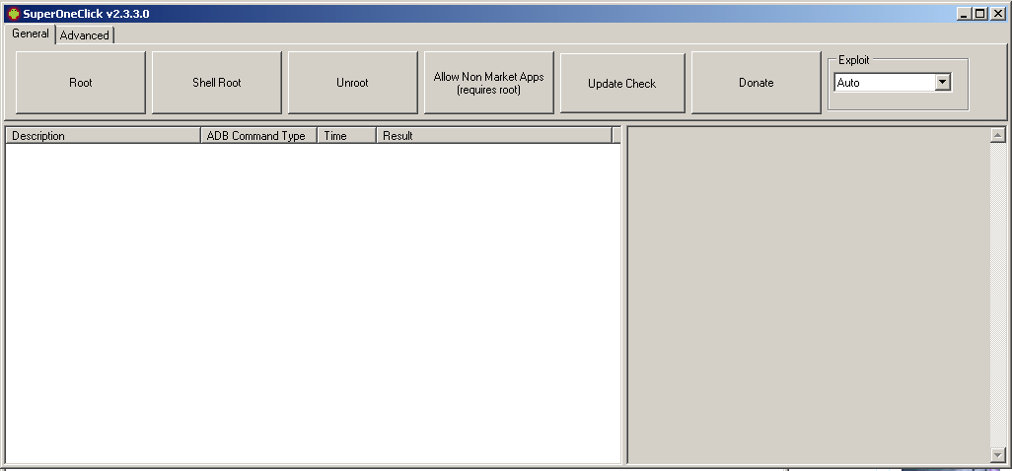Click the Root button
1012x471 pixels.
(81, 83)
